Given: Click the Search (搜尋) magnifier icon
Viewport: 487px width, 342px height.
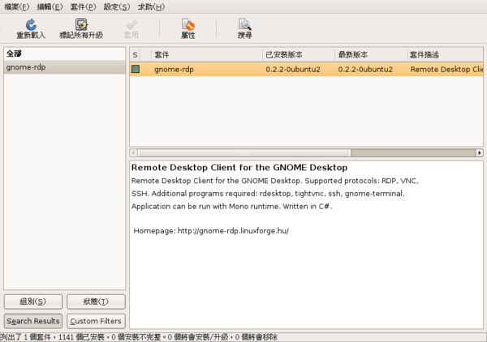Looking at the screenshot, I should (245, 24).
